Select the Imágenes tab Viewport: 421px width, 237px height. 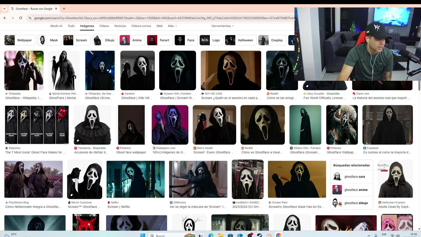87,26
